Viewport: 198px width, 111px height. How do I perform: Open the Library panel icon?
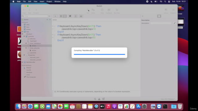click(166, 10)
